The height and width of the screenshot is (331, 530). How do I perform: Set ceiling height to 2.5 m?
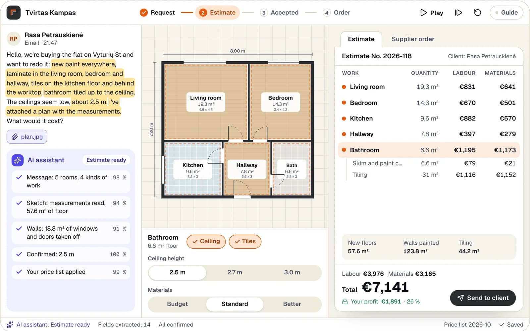(177, 272)
